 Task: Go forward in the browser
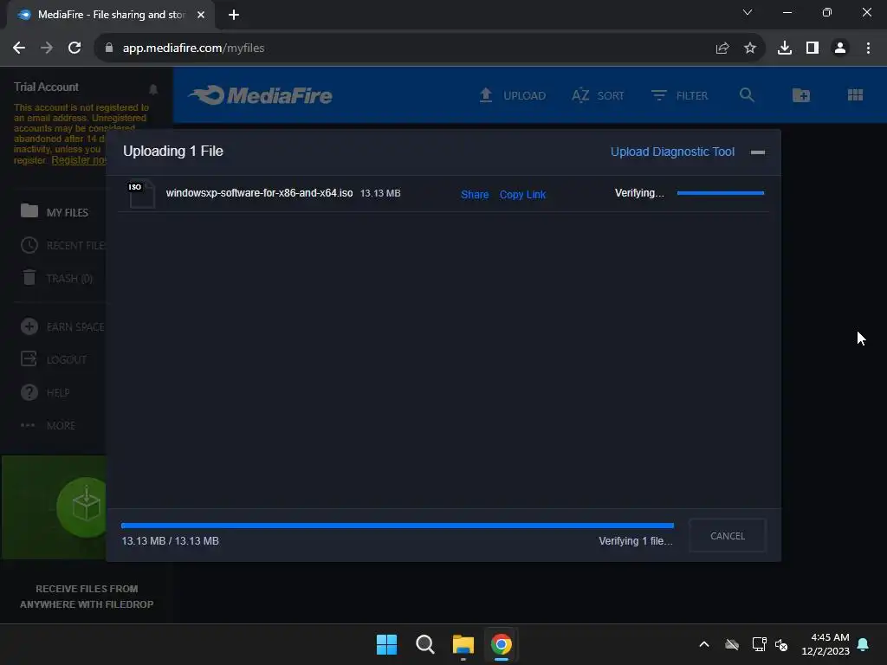pyautogui.click(x=47, y=48)
